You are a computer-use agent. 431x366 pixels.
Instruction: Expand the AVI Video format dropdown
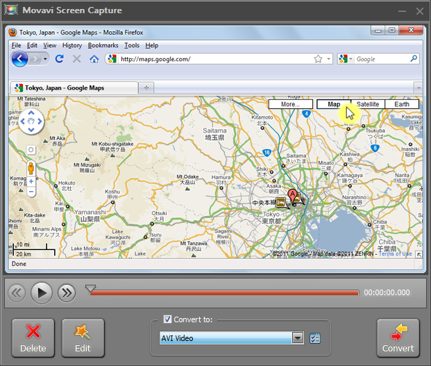298,338
